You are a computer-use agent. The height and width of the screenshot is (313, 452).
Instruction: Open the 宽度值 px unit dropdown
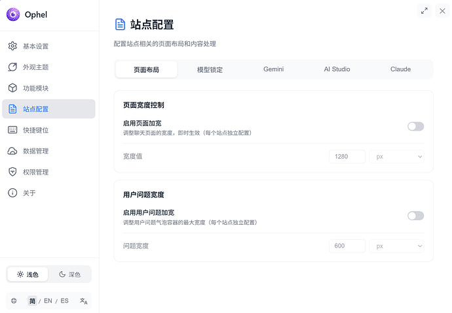(x=397, y=157)
